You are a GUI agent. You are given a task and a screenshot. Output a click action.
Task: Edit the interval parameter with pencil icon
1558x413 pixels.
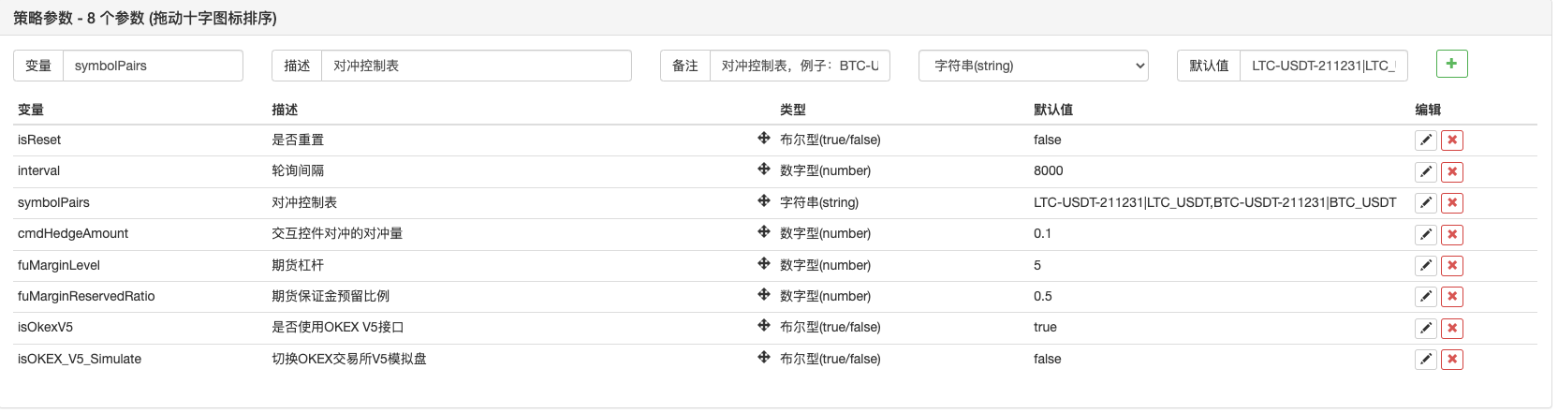pos(1425,171)
